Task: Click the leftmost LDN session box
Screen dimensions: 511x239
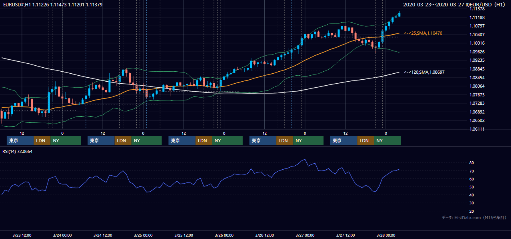Action: 42,141
